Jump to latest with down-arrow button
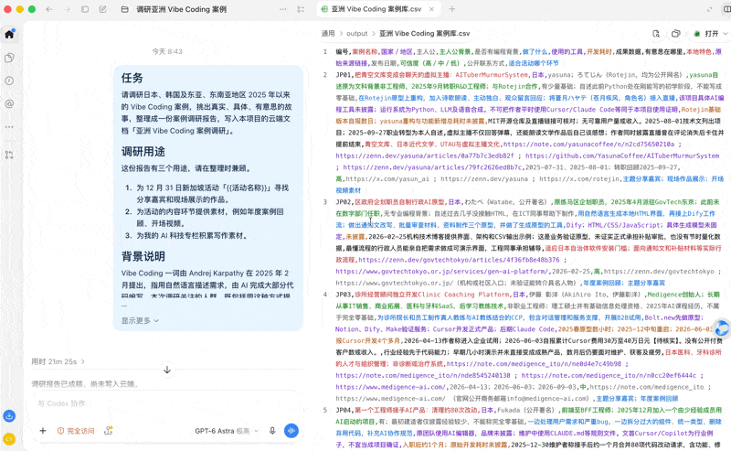 [x=167, y=370]
